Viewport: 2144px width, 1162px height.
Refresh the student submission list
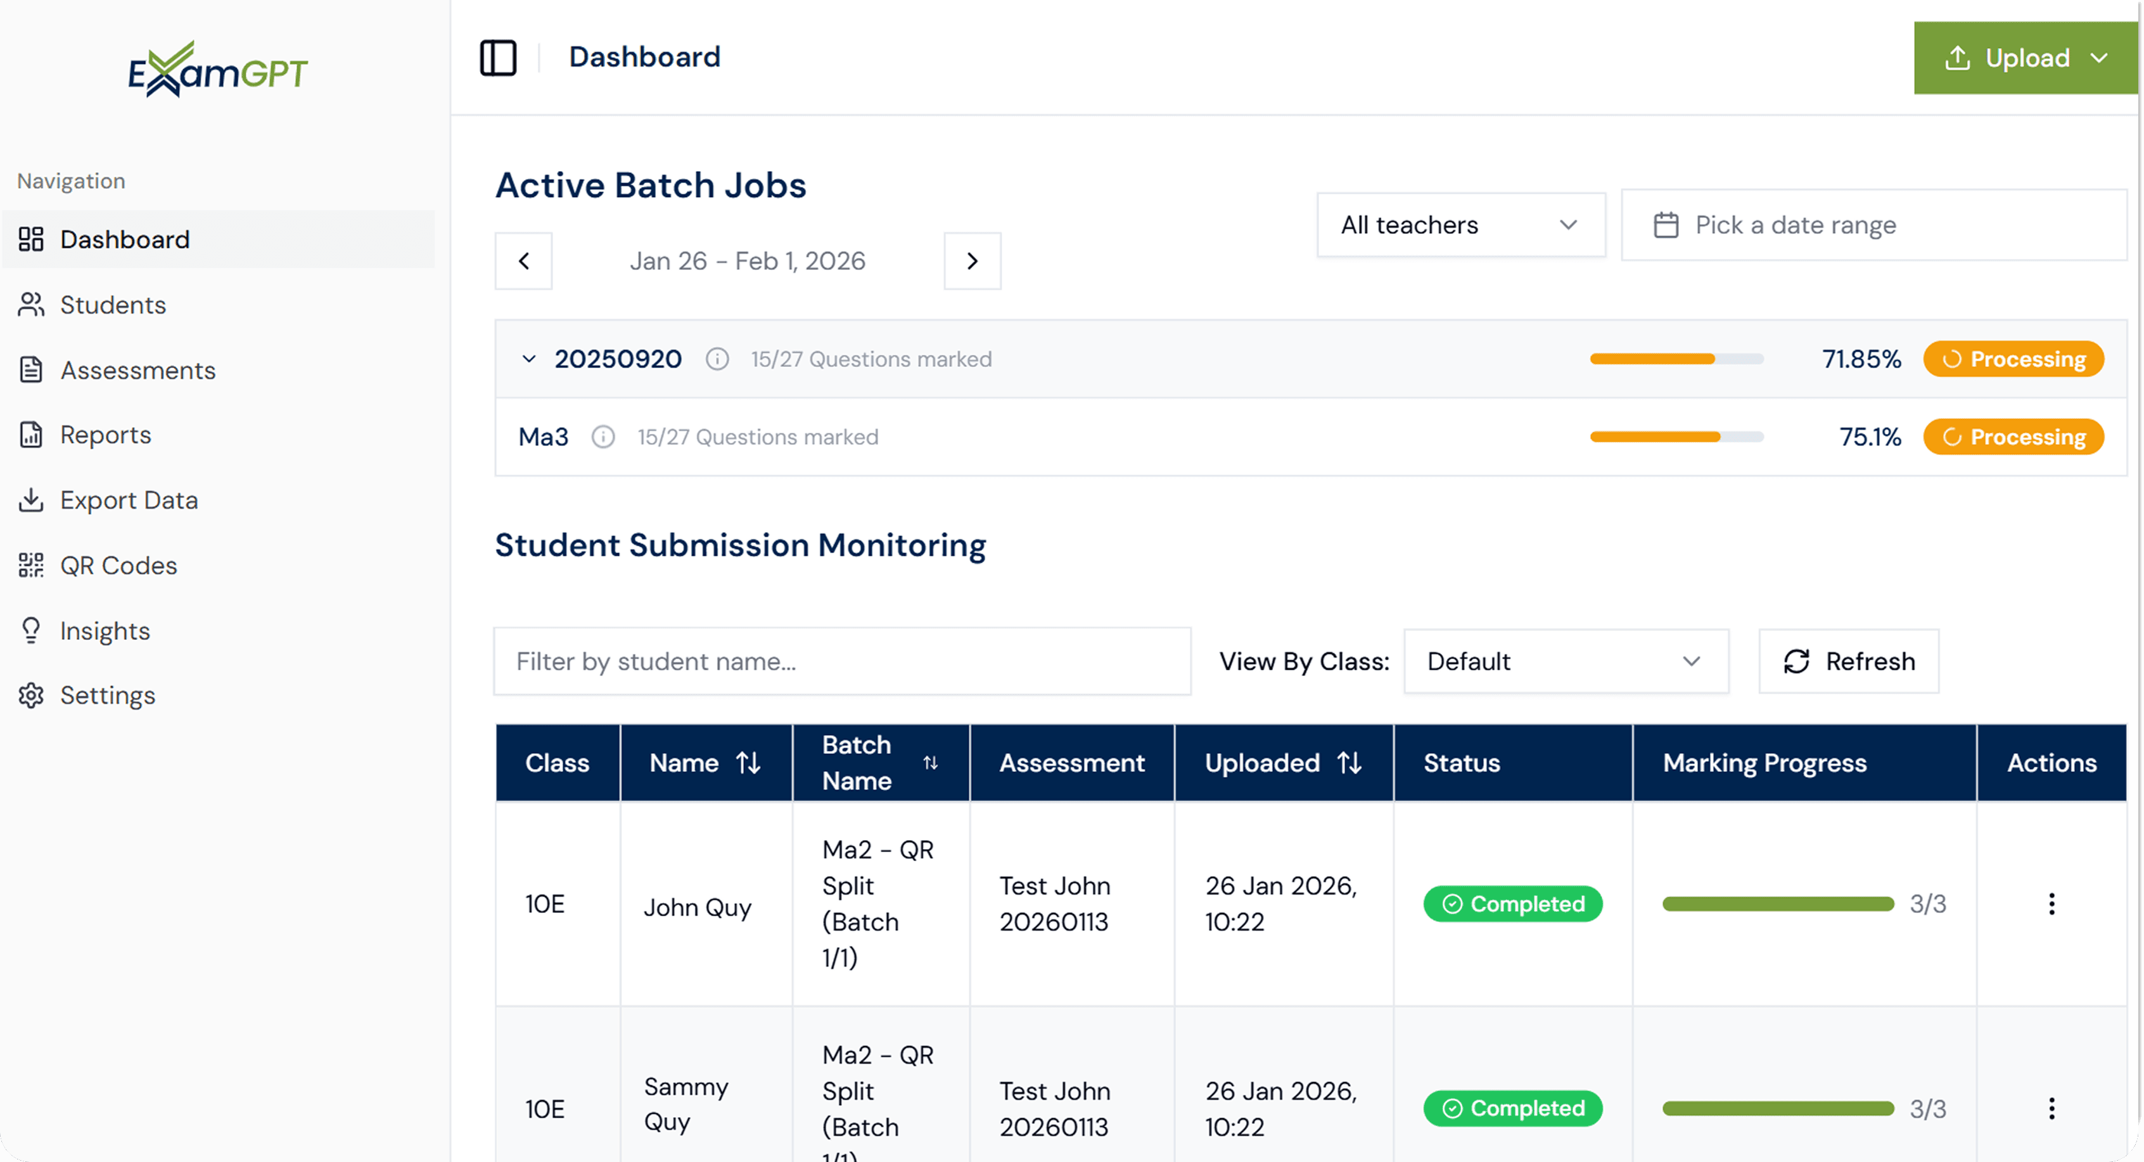tap(1849, 661)
